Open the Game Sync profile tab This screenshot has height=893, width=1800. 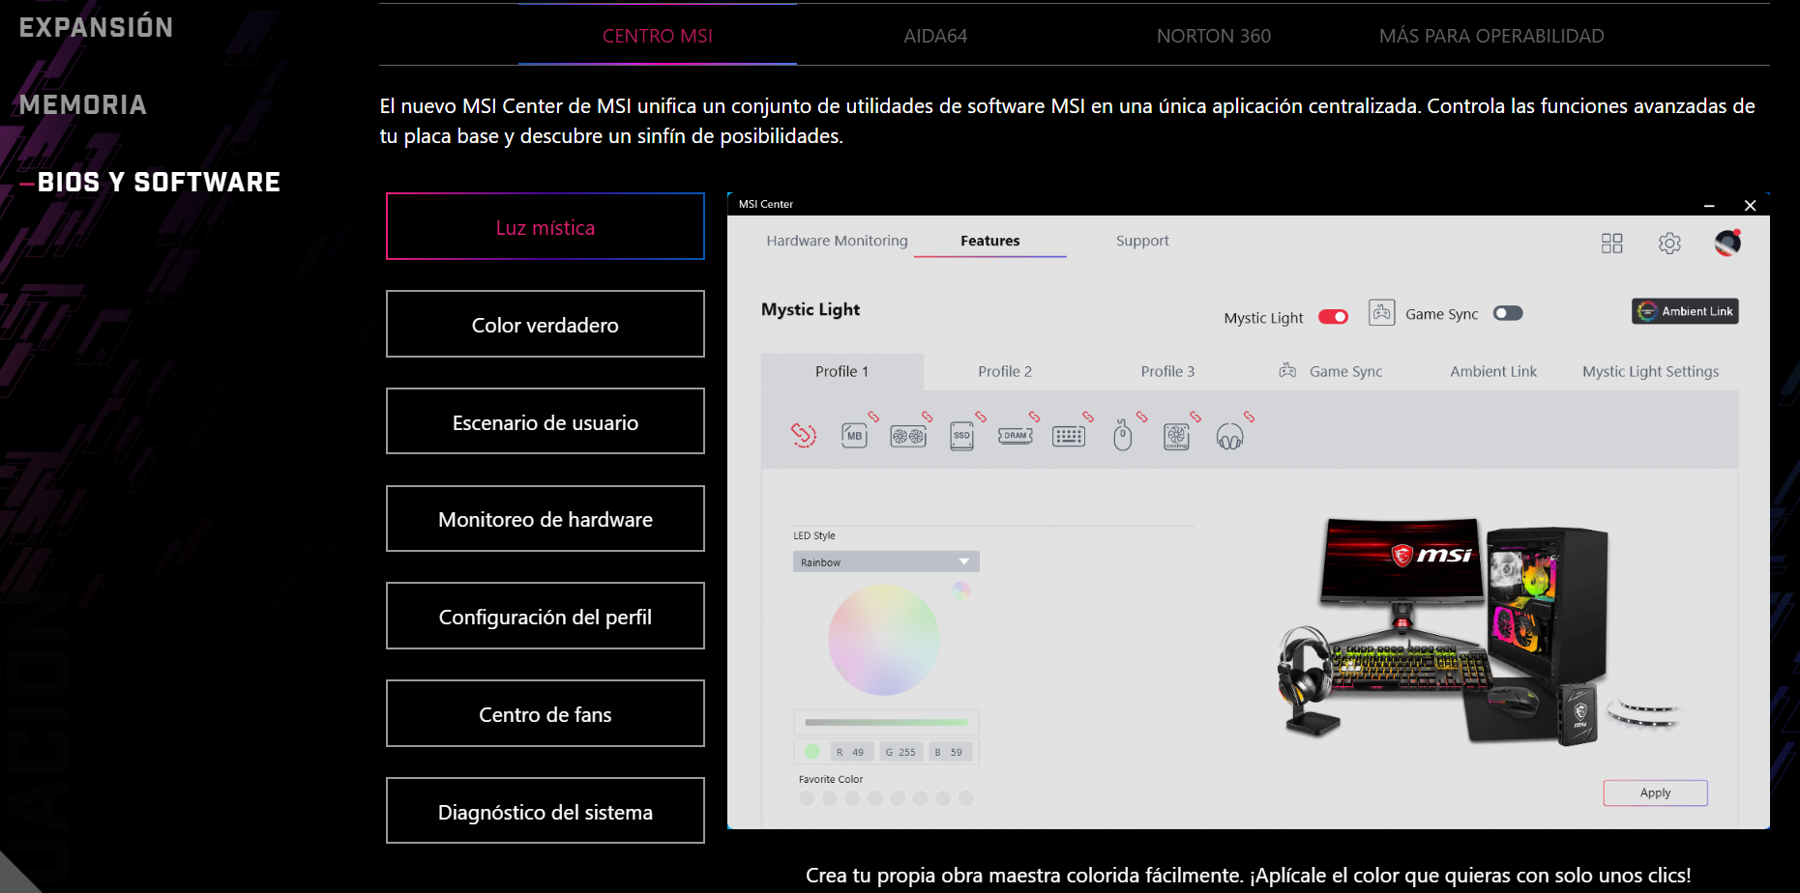pyautogui.click(x=1331, y=371)
